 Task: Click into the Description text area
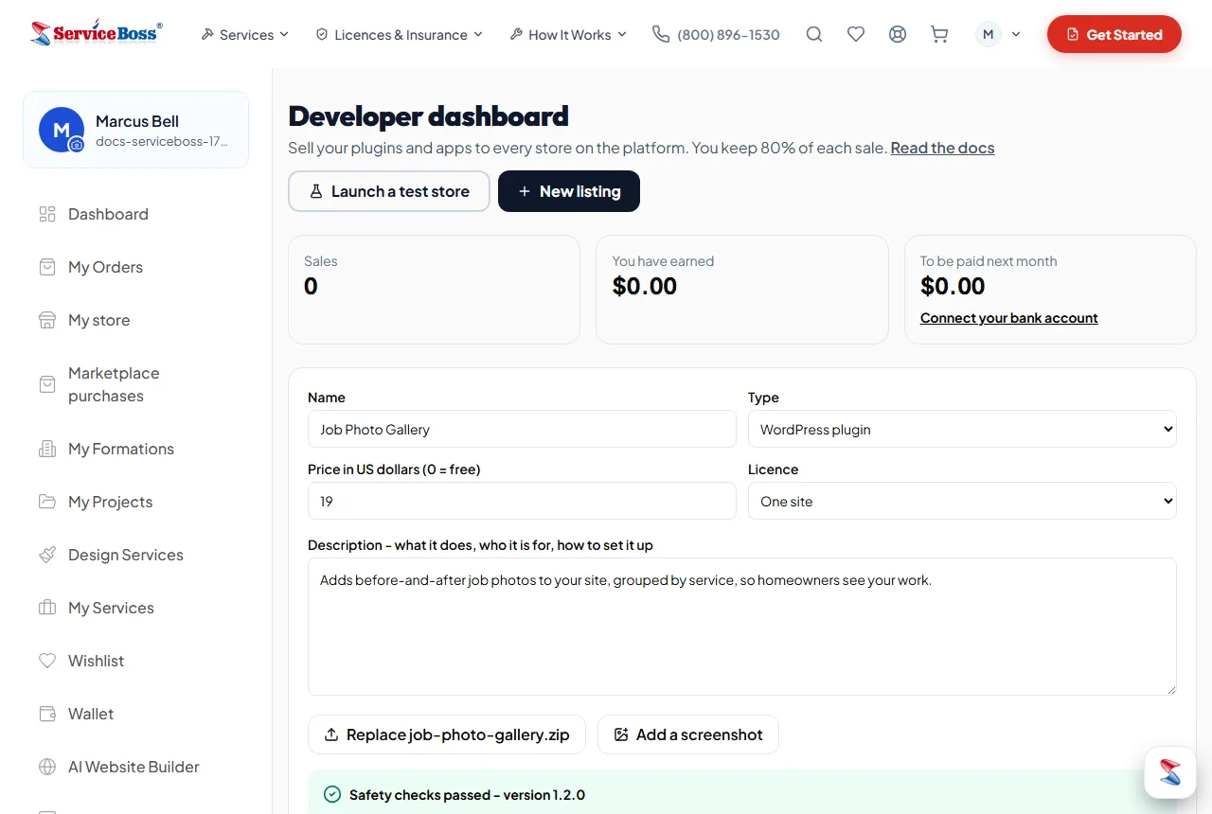click(x=742, y=627)
